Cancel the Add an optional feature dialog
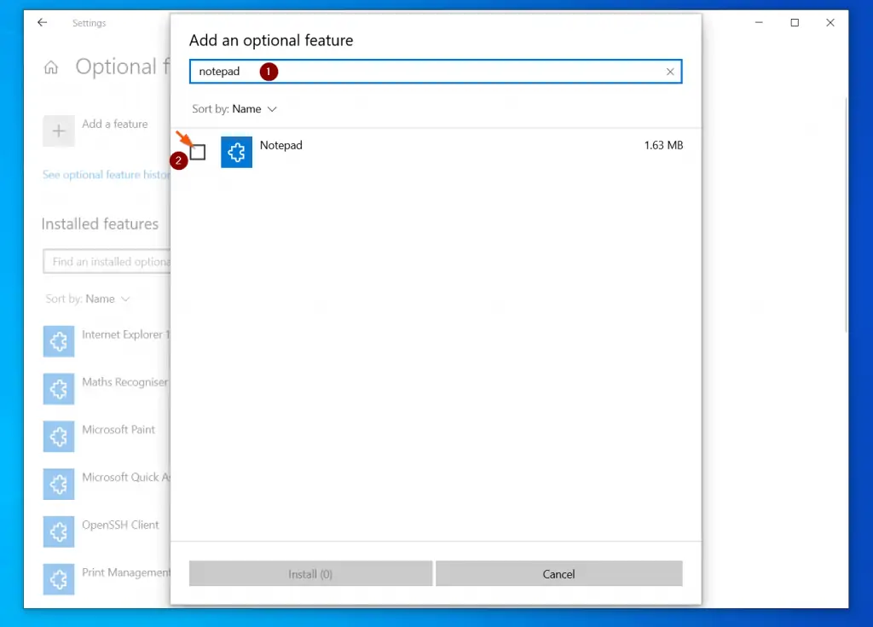The height and width of the screenshot is (627, 873). 558,573
